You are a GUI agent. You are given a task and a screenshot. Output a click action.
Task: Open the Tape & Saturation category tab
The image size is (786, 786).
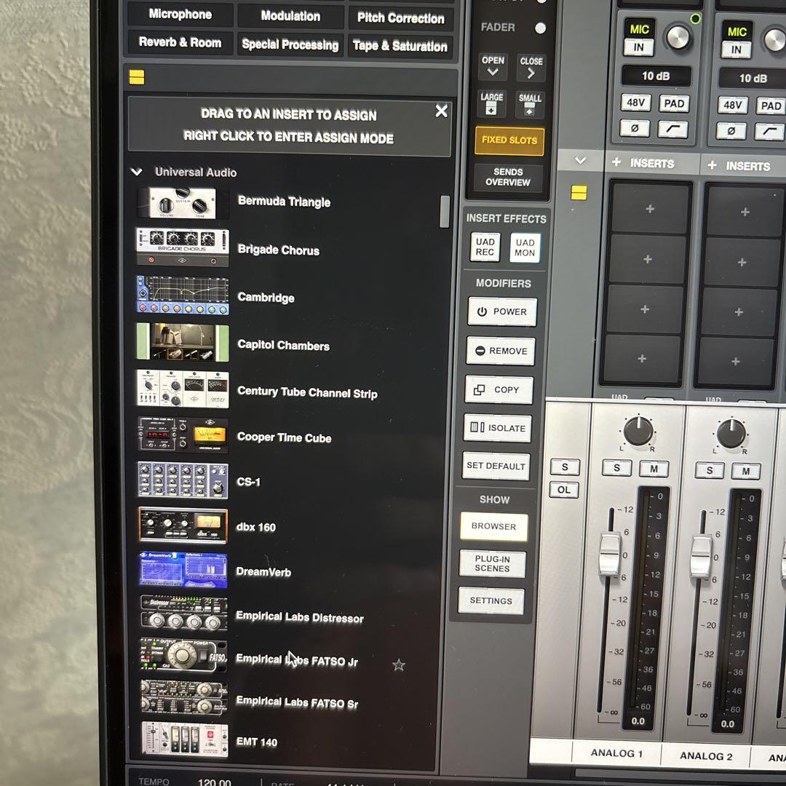[x=400, y=46]
